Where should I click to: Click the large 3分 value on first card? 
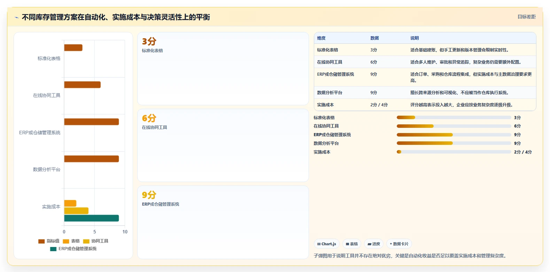(149, 41)
